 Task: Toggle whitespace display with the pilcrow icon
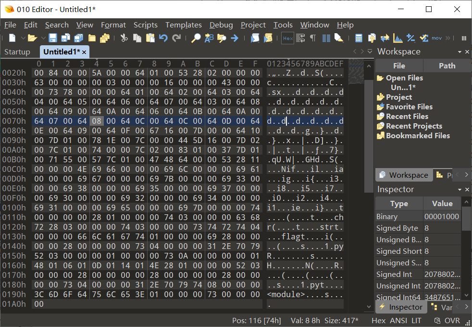pos(313,38)
